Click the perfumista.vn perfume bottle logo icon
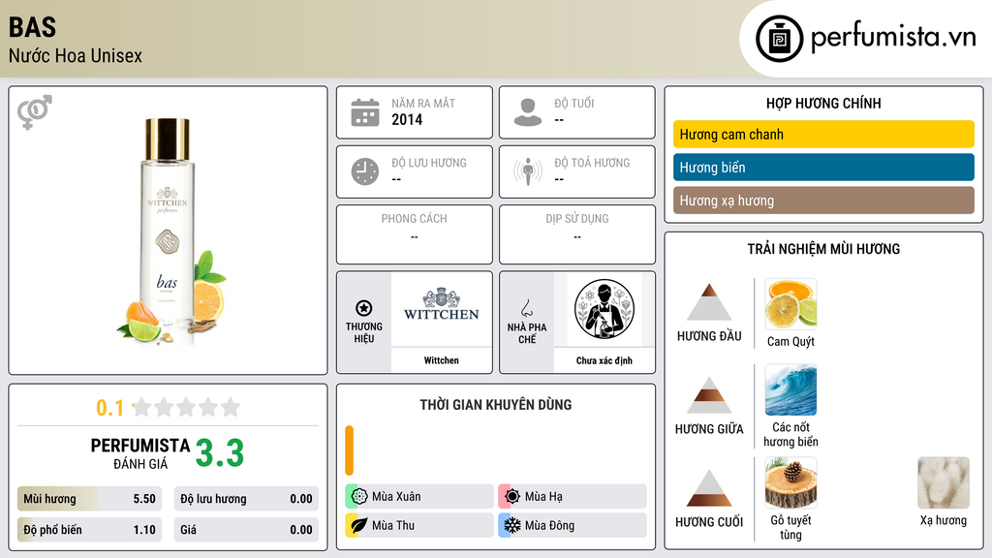This screenshot has height=558, width=992. (x=779, y=39)
